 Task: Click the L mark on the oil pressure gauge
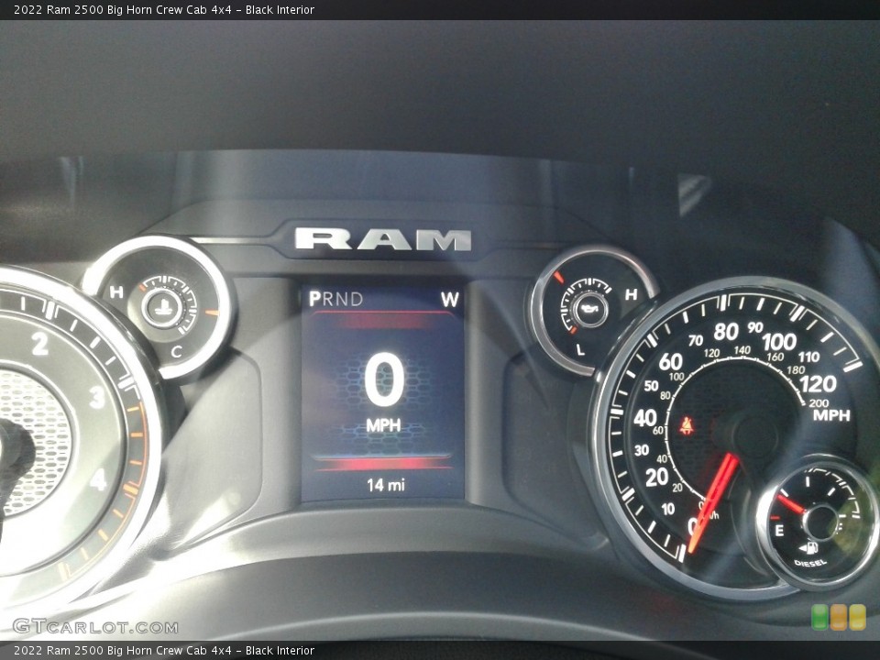coord(580,349)
